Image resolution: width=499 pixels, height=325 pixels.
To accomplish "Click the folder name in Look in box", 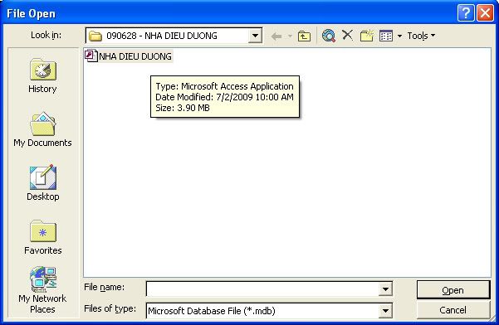I will tap(162, 36).
